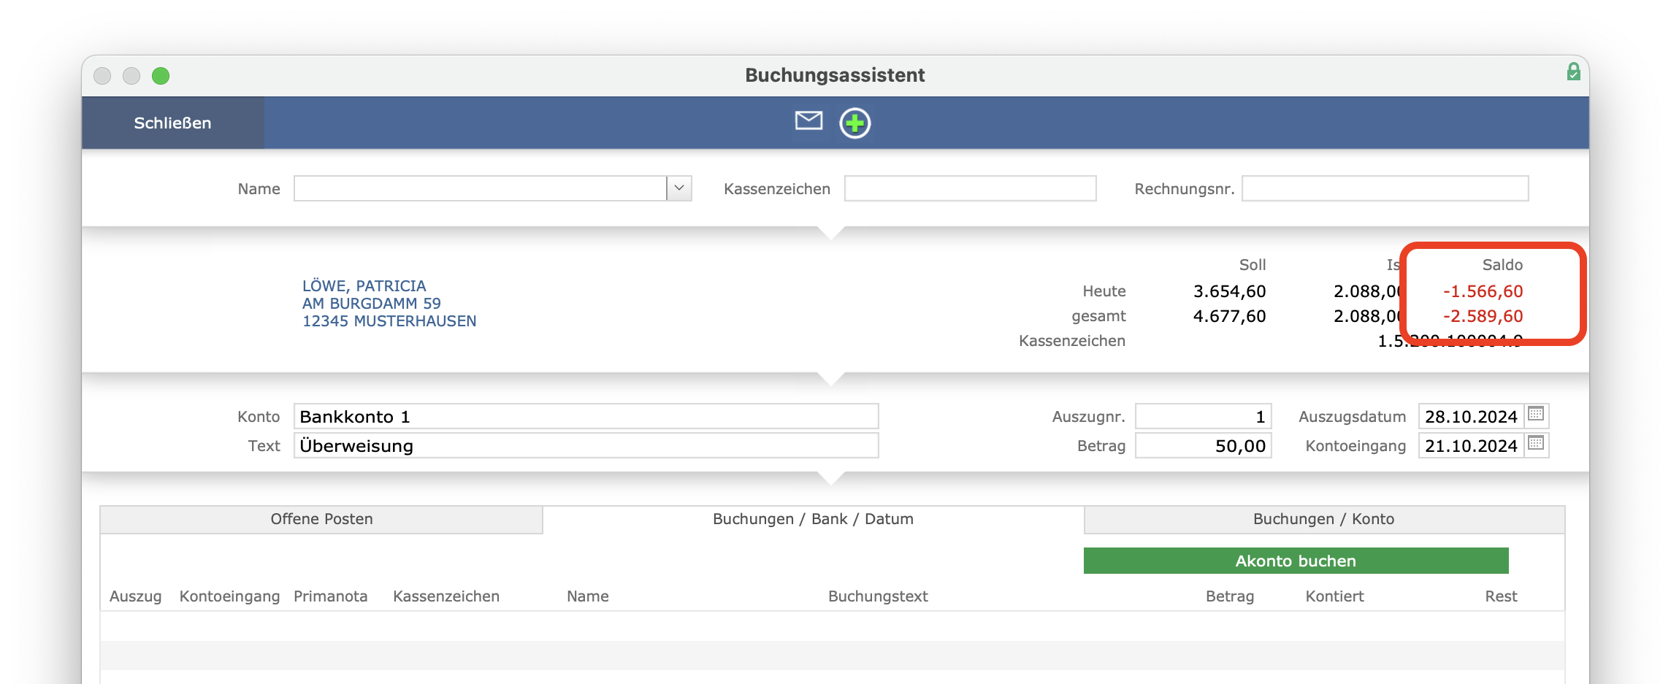
Task: Click the LÖWE, PATRICIA name link
Action: click(364, 286)
